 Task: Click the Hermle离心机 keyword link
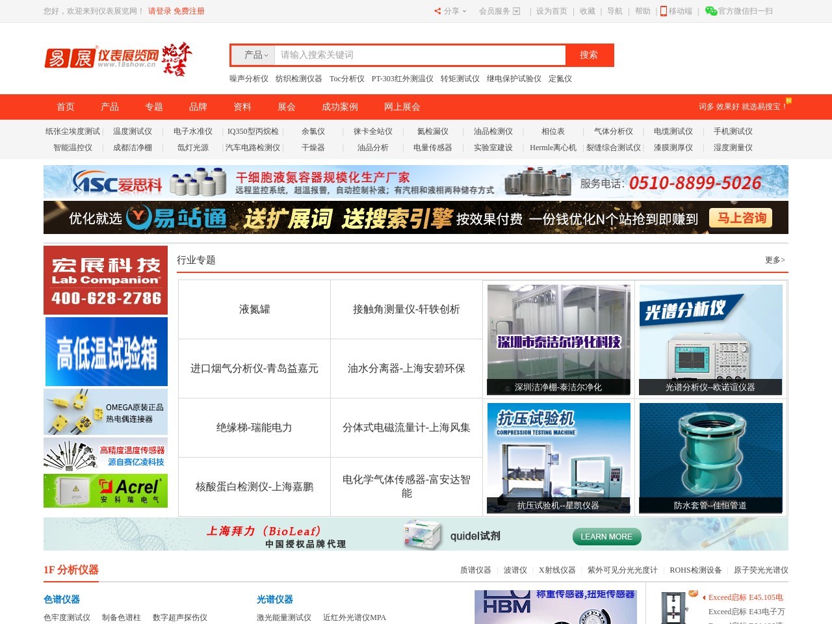pos(553,148)
